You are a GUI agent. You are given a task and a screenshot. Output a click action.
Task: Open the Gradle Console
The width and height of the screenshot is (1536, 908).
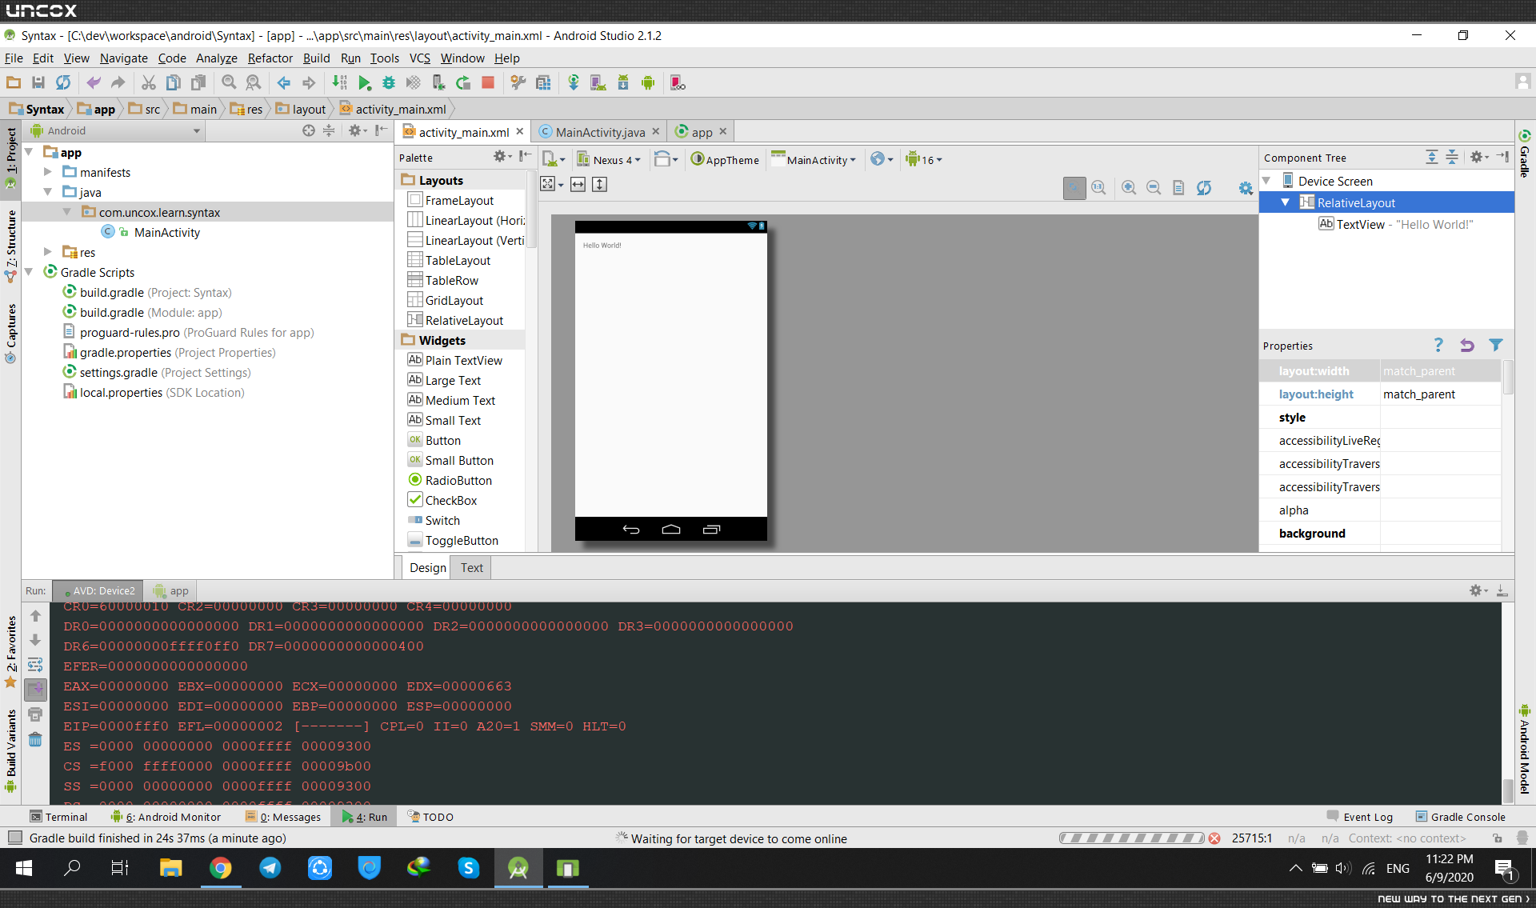1461,817
